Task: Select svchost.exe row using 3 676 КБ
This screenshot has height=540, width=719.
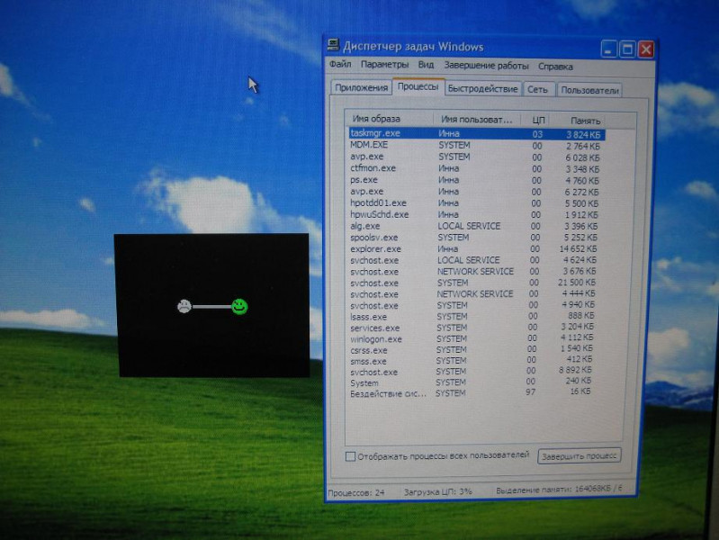Action: point(473,272)
